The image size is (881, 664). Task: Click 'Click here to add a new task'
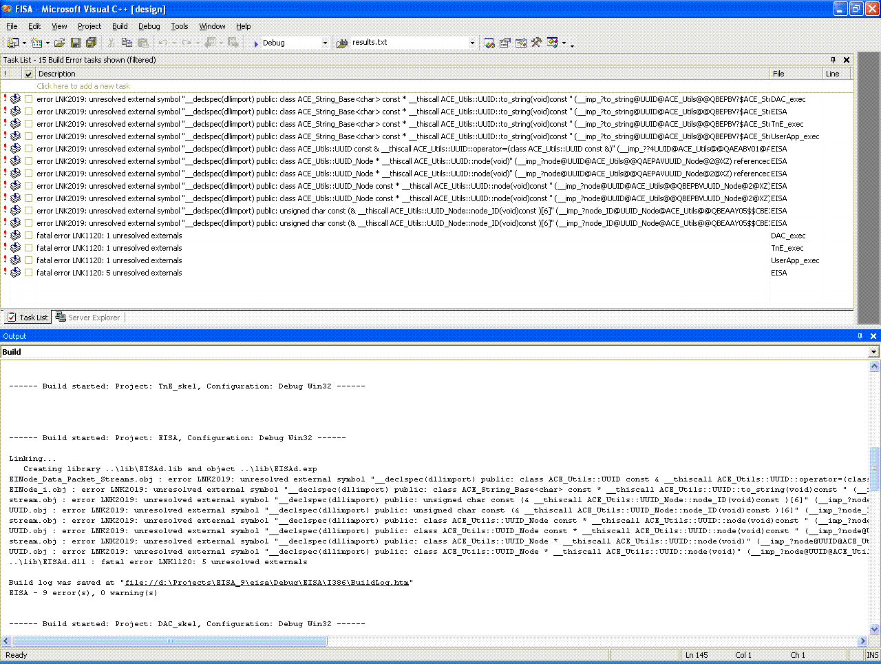[83, 86]
